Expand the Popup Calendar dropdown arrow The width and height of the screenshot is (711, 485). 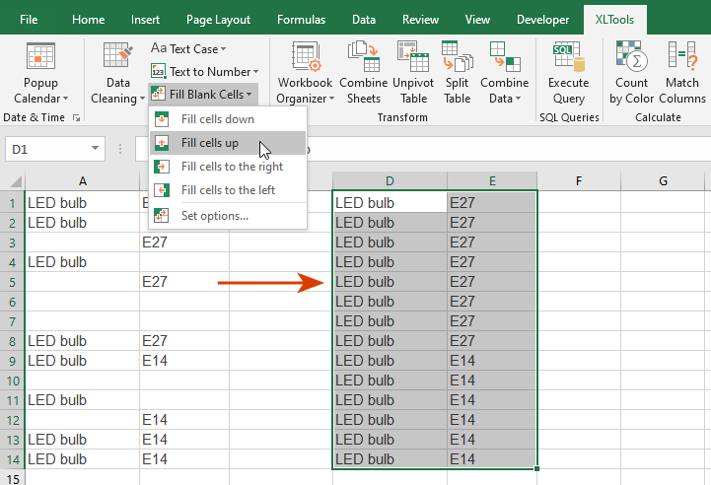(x=66, y=99)
